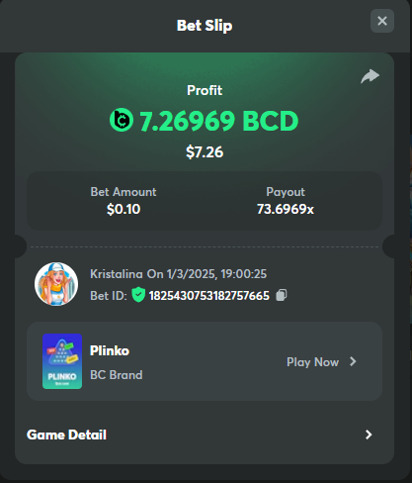
Task: Click the chevron beside Play Now
Action: coord(353,361)
